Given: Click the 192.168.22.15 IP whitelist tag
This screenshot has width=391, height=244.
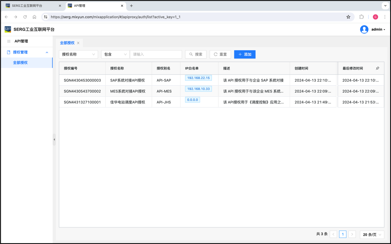Looking at the screenshot, I should tap(198, 78).
